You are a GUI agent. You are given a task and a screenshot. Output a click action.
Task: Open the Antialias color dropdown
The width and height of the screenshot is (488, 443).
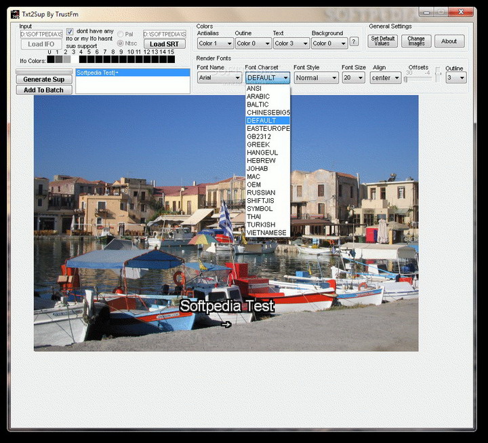[215, 43]
